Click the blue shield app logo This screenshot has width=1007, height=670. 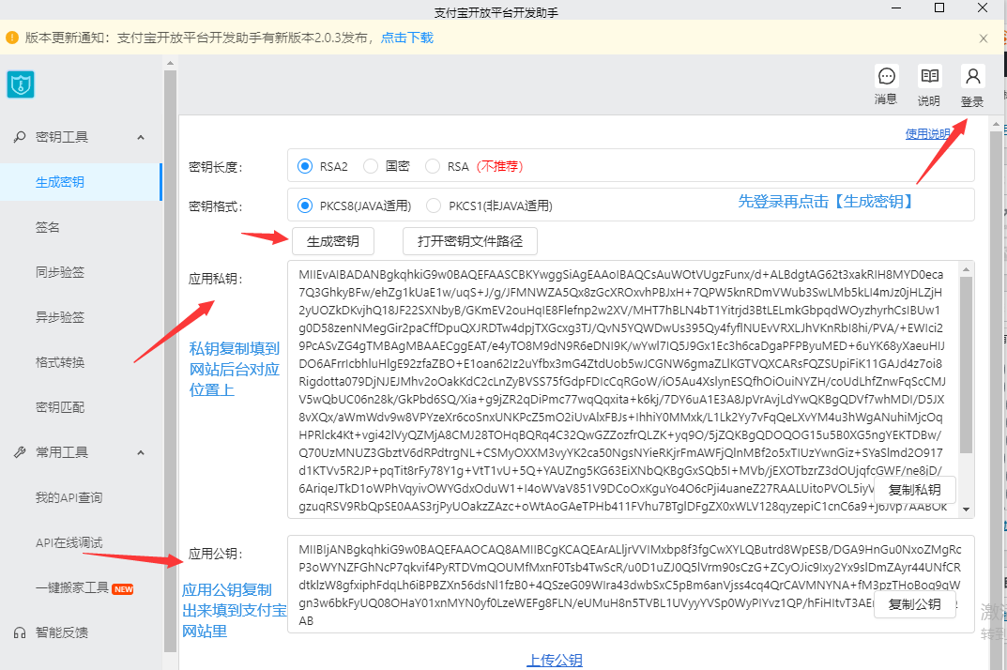[x=21, y=84]
